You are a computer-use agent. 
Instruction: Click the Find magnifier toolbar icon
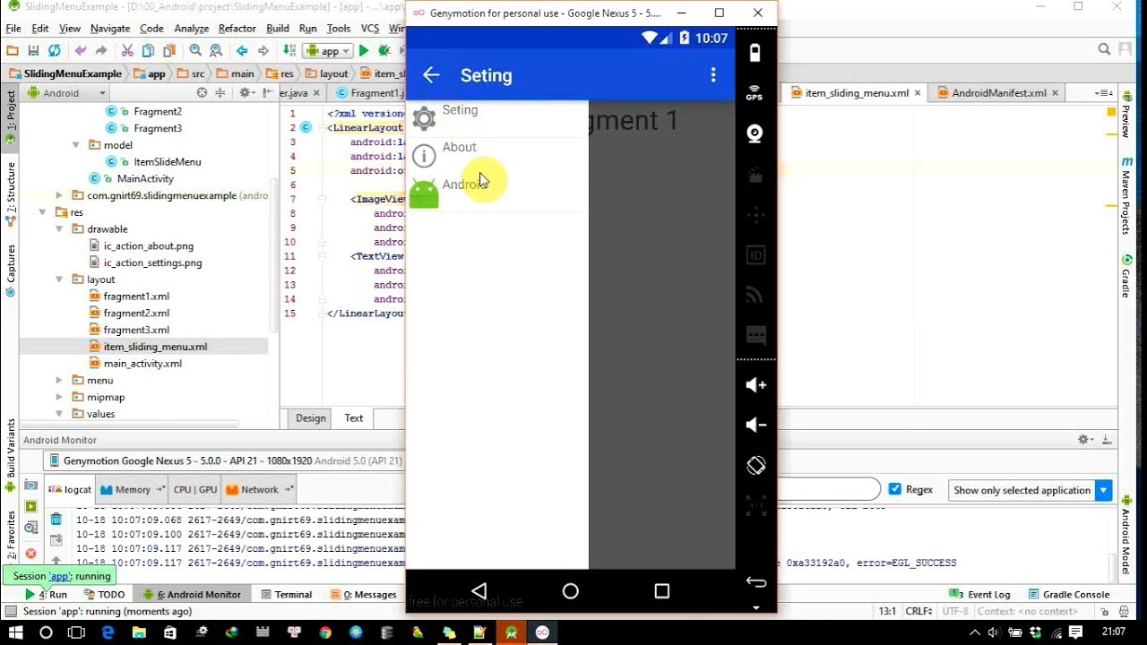[195, 51]
